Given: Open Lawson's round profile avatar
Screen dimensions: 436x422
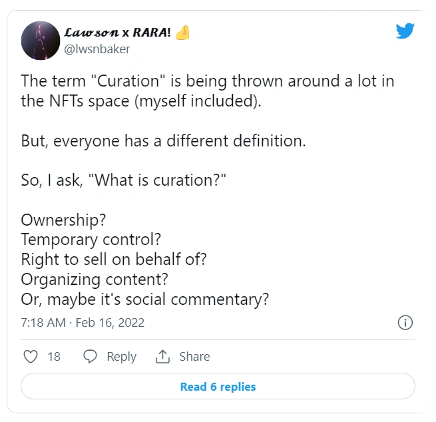Looking at the screenshot, I should (41, 41).
